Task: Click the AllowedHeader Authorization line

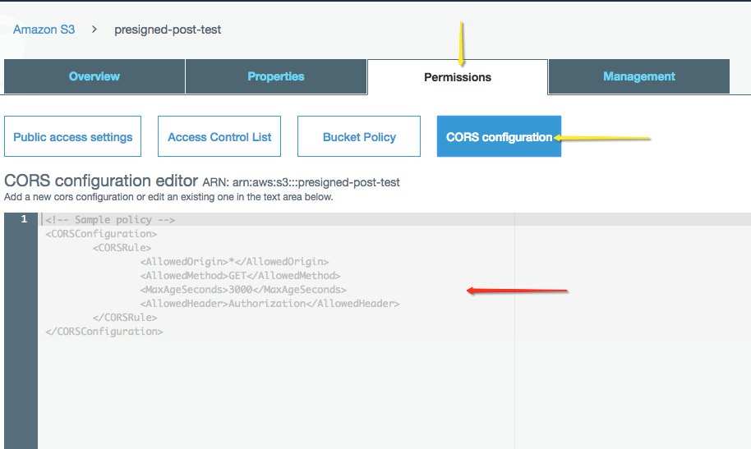Action: [269, 304]
